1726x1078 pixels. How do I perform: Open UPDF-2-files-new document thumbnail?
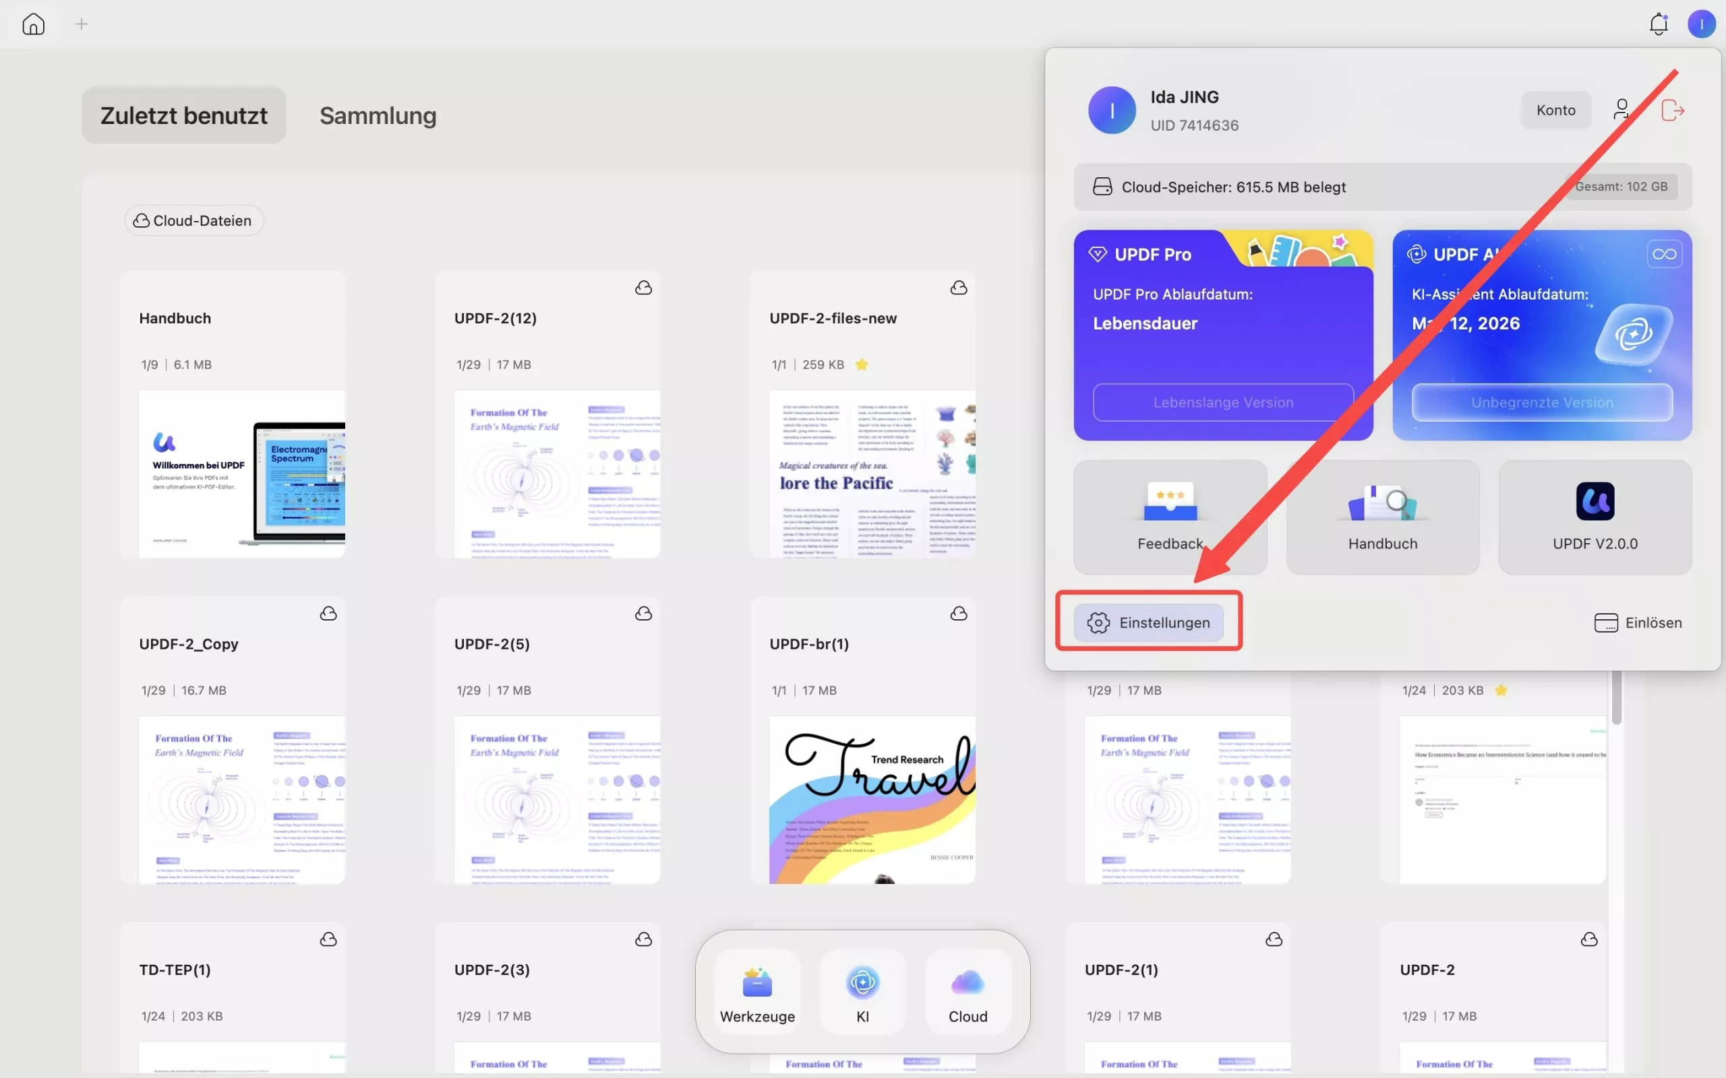click(872, 474)
